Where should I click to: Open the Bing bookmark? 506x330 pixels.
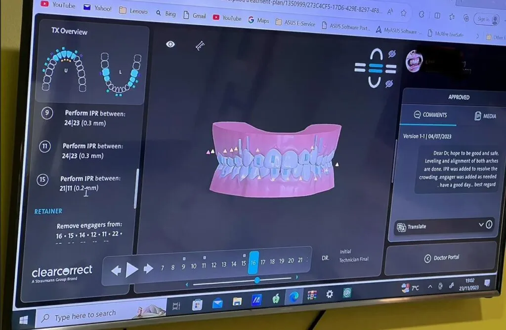click(166, 13)
